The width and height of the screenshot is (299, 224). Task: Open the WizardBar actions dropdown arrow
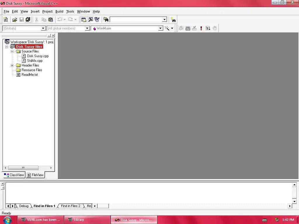point(172,28)
